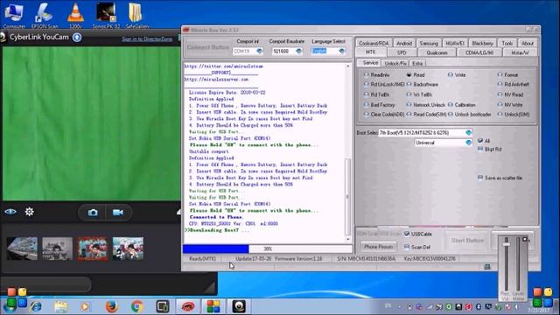Open Internet Explorer from the taskbar
Image resolution: width=560 pixels, height=315 pixels.
(x=35, y=306)
